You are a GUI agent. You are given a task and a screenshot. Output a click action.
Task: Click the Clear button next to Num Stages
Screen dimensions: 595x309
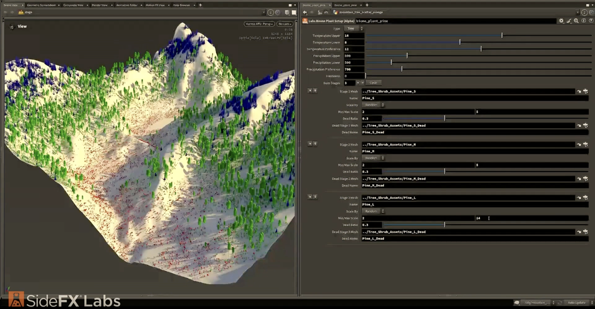click(x=373, y=83)
